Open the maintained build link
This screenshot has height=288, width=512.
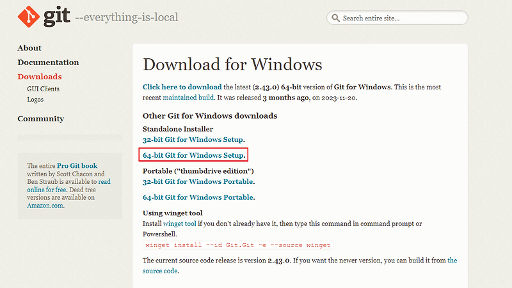[x=188, y=98]
